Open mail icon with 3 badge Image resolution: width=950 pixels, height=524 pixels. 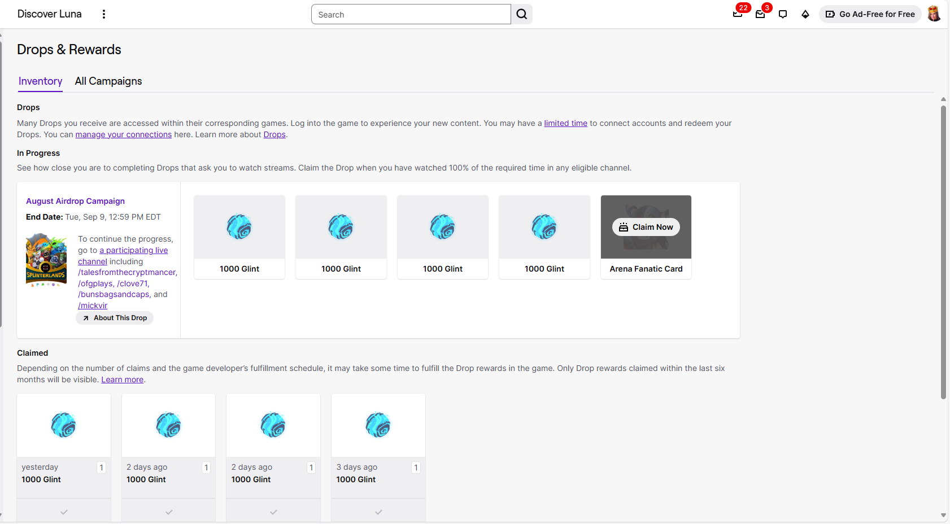pos(760,14)
